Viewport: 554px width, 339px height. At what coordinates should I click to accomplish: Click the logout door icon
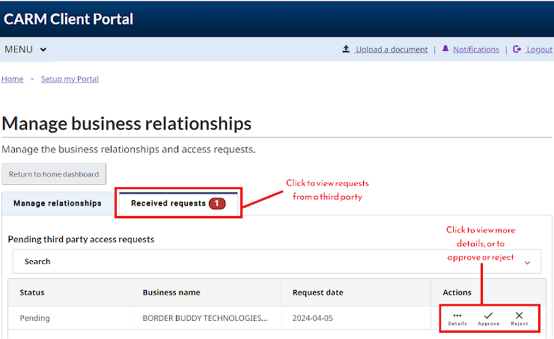click(517, 49)
